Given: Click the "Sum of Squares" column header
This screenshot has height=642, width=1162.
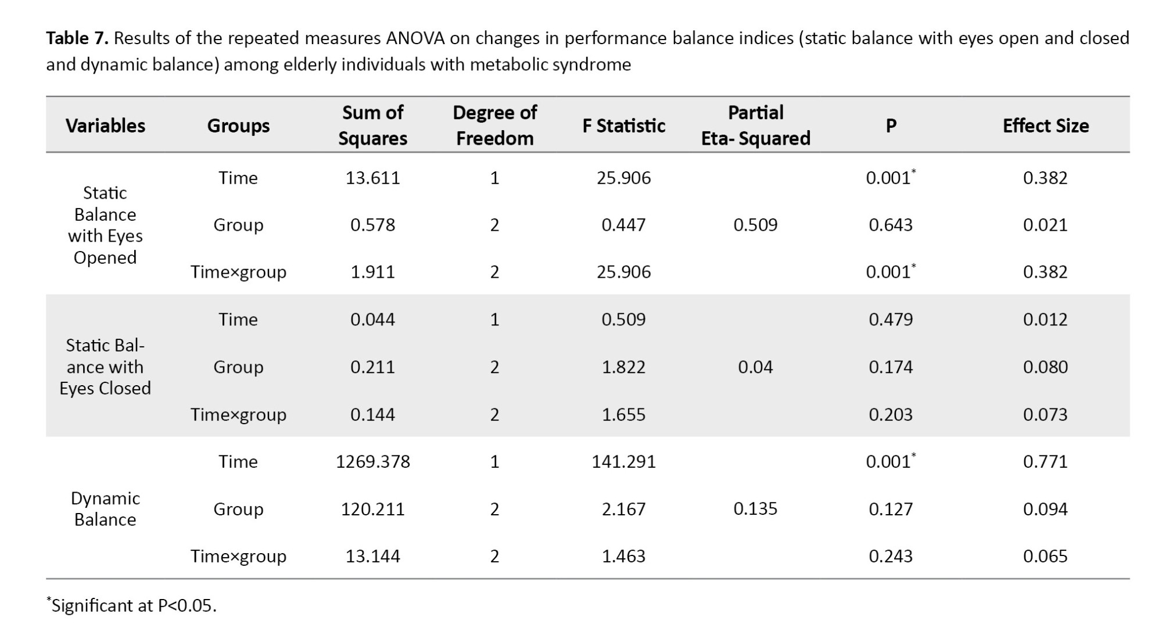Looking at the screenshot, I should tap(372, 125).
